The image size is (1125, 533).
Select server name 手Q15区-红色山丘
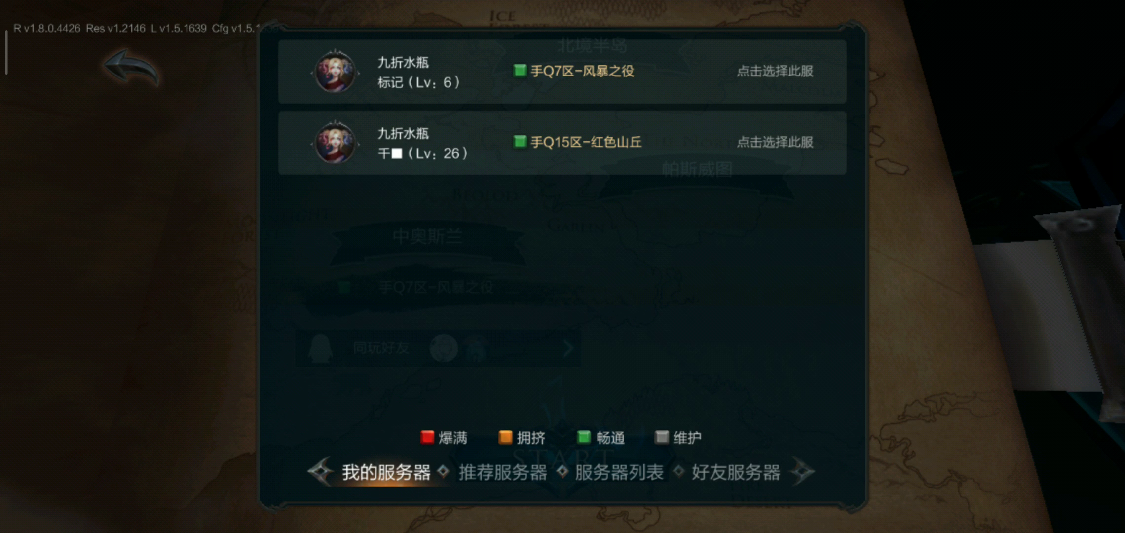point(586,142)
